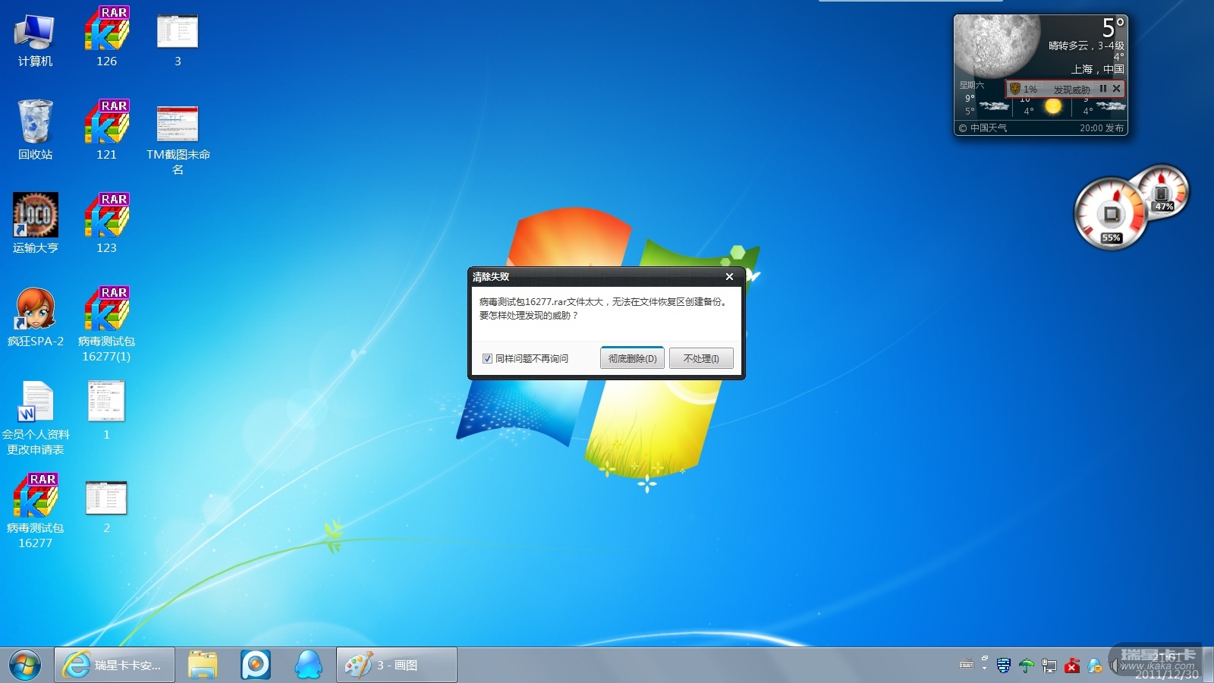Select the 会员个人资料更改申请表 Word document

[35, 417]
